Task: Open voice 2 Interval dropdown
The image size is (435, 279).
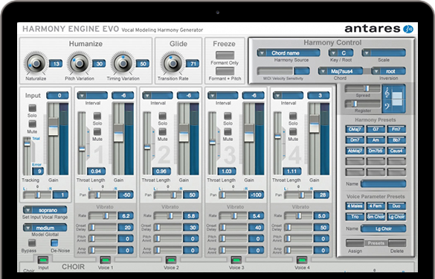Action: tap(158, 96)
